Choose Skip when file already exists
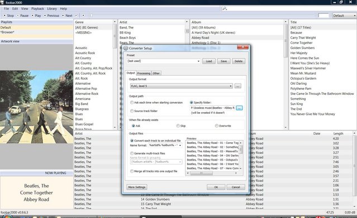 (x=178, y=125)
